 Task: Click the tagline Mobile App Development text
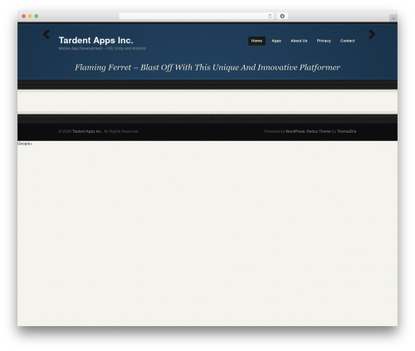click(x=102, y=48)
